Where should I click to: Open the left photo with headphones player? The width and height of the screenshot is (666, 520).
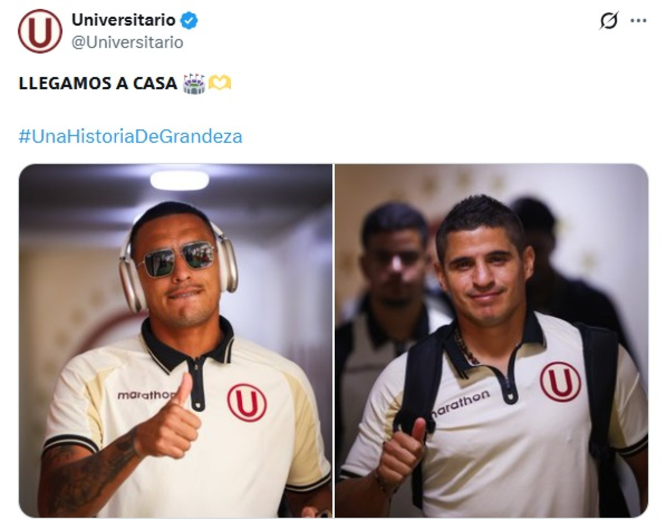pyautogui.click(x=175, y=340)
